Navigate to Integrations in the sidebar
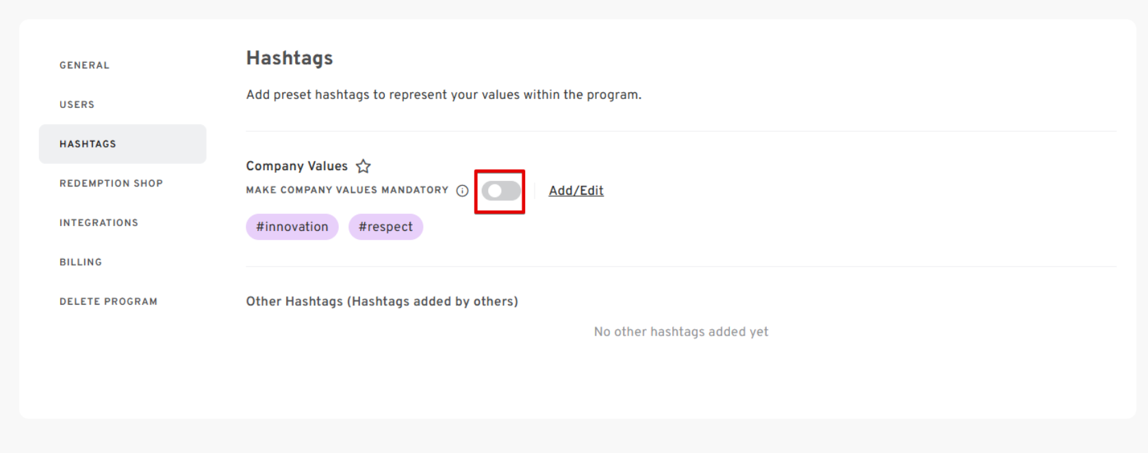This screenshot has width=1148, height=453. [99, 223]
